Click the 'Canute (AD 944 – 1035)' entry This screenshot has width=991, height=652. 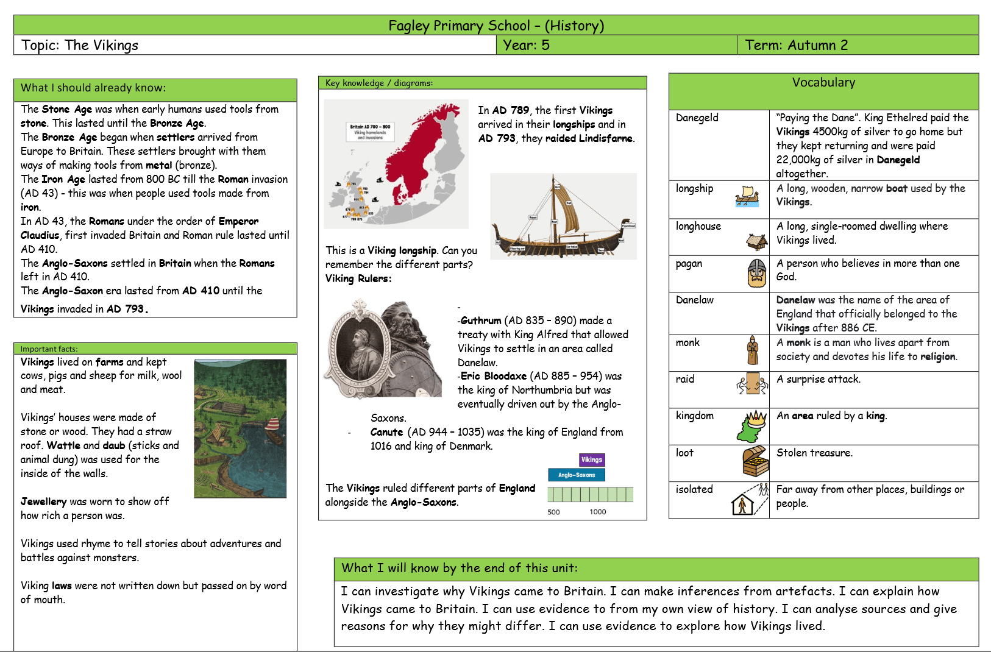coord(497,439)
